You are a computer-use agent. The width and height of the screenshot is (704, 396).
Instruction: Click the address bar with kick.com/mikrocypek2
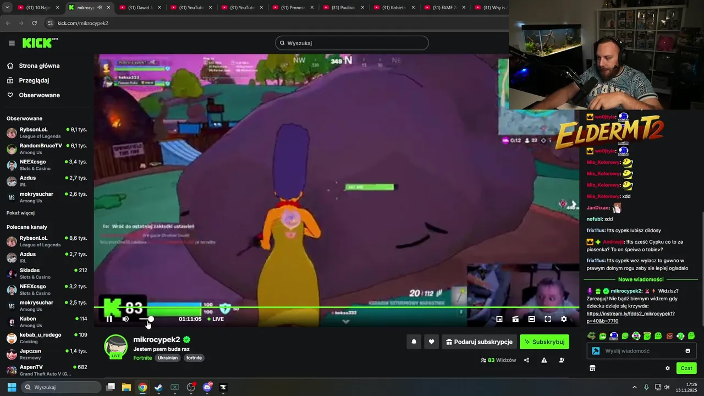pyautogui.click(x=275, y=23)
